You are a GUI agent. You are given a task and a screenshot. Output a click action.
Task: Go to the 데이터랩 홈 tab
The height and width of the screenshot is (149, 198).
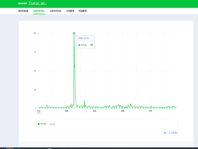23,11
